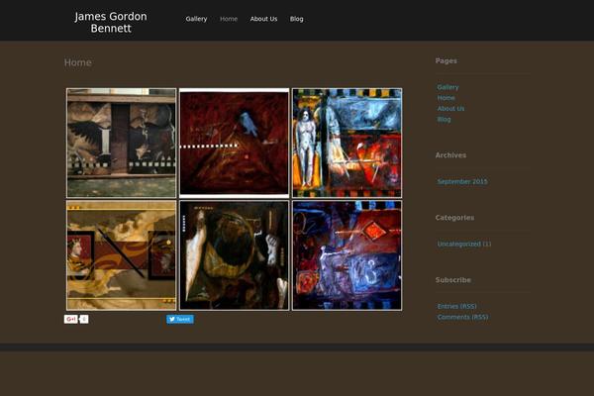Subscribe via Comments (RSS) link
594x396 pixels.
pyautogui.click(x=462, y=317)
